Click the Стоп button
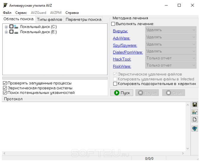The width and height of the screenshot is (200, 161). [174, 93]
